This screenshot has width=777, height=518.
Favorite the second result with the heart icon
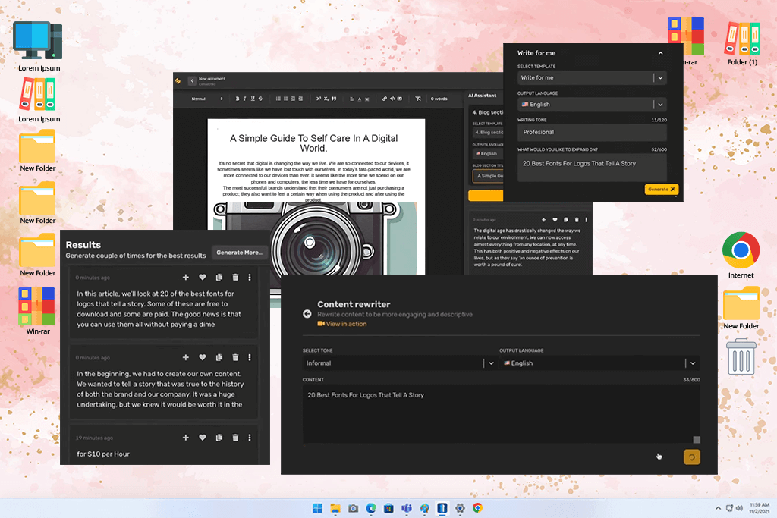point(203,357)
